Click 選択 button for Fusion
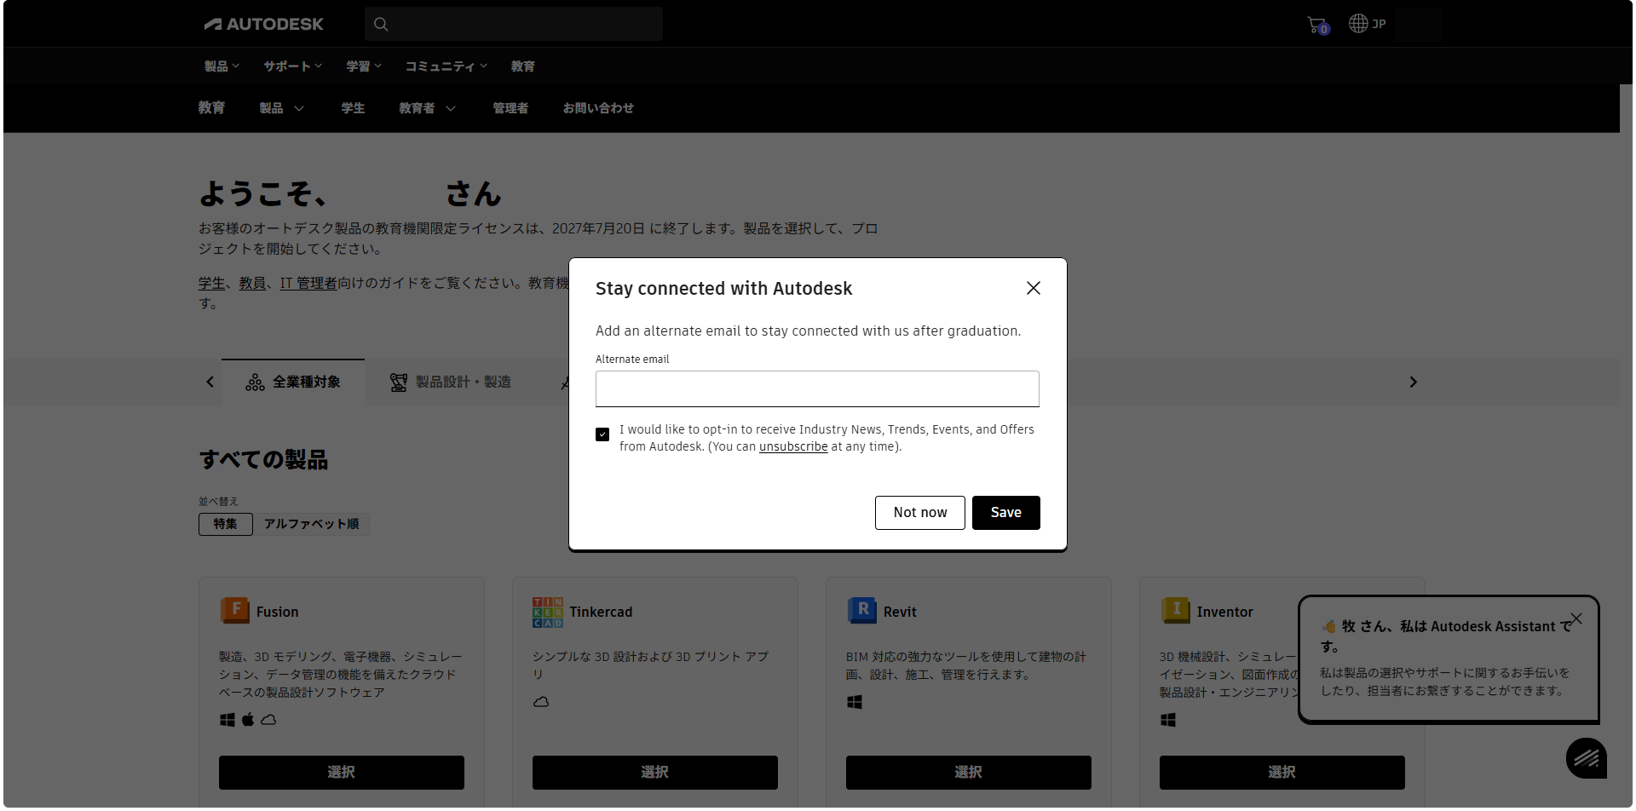 coord(342,773)
